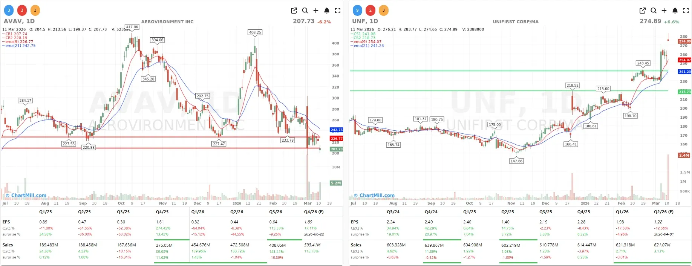Click the orange circle badge on the AVAV chart
This screenshot has height=266, width=692.
coord(35,11)
